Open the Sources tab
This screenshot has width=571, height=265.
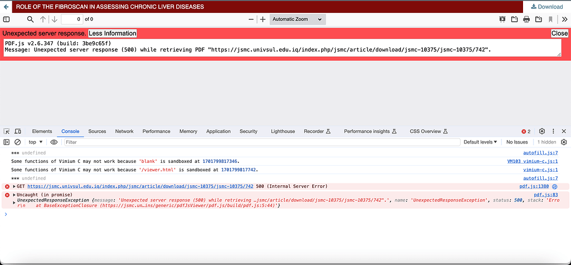tap(97, 131)
